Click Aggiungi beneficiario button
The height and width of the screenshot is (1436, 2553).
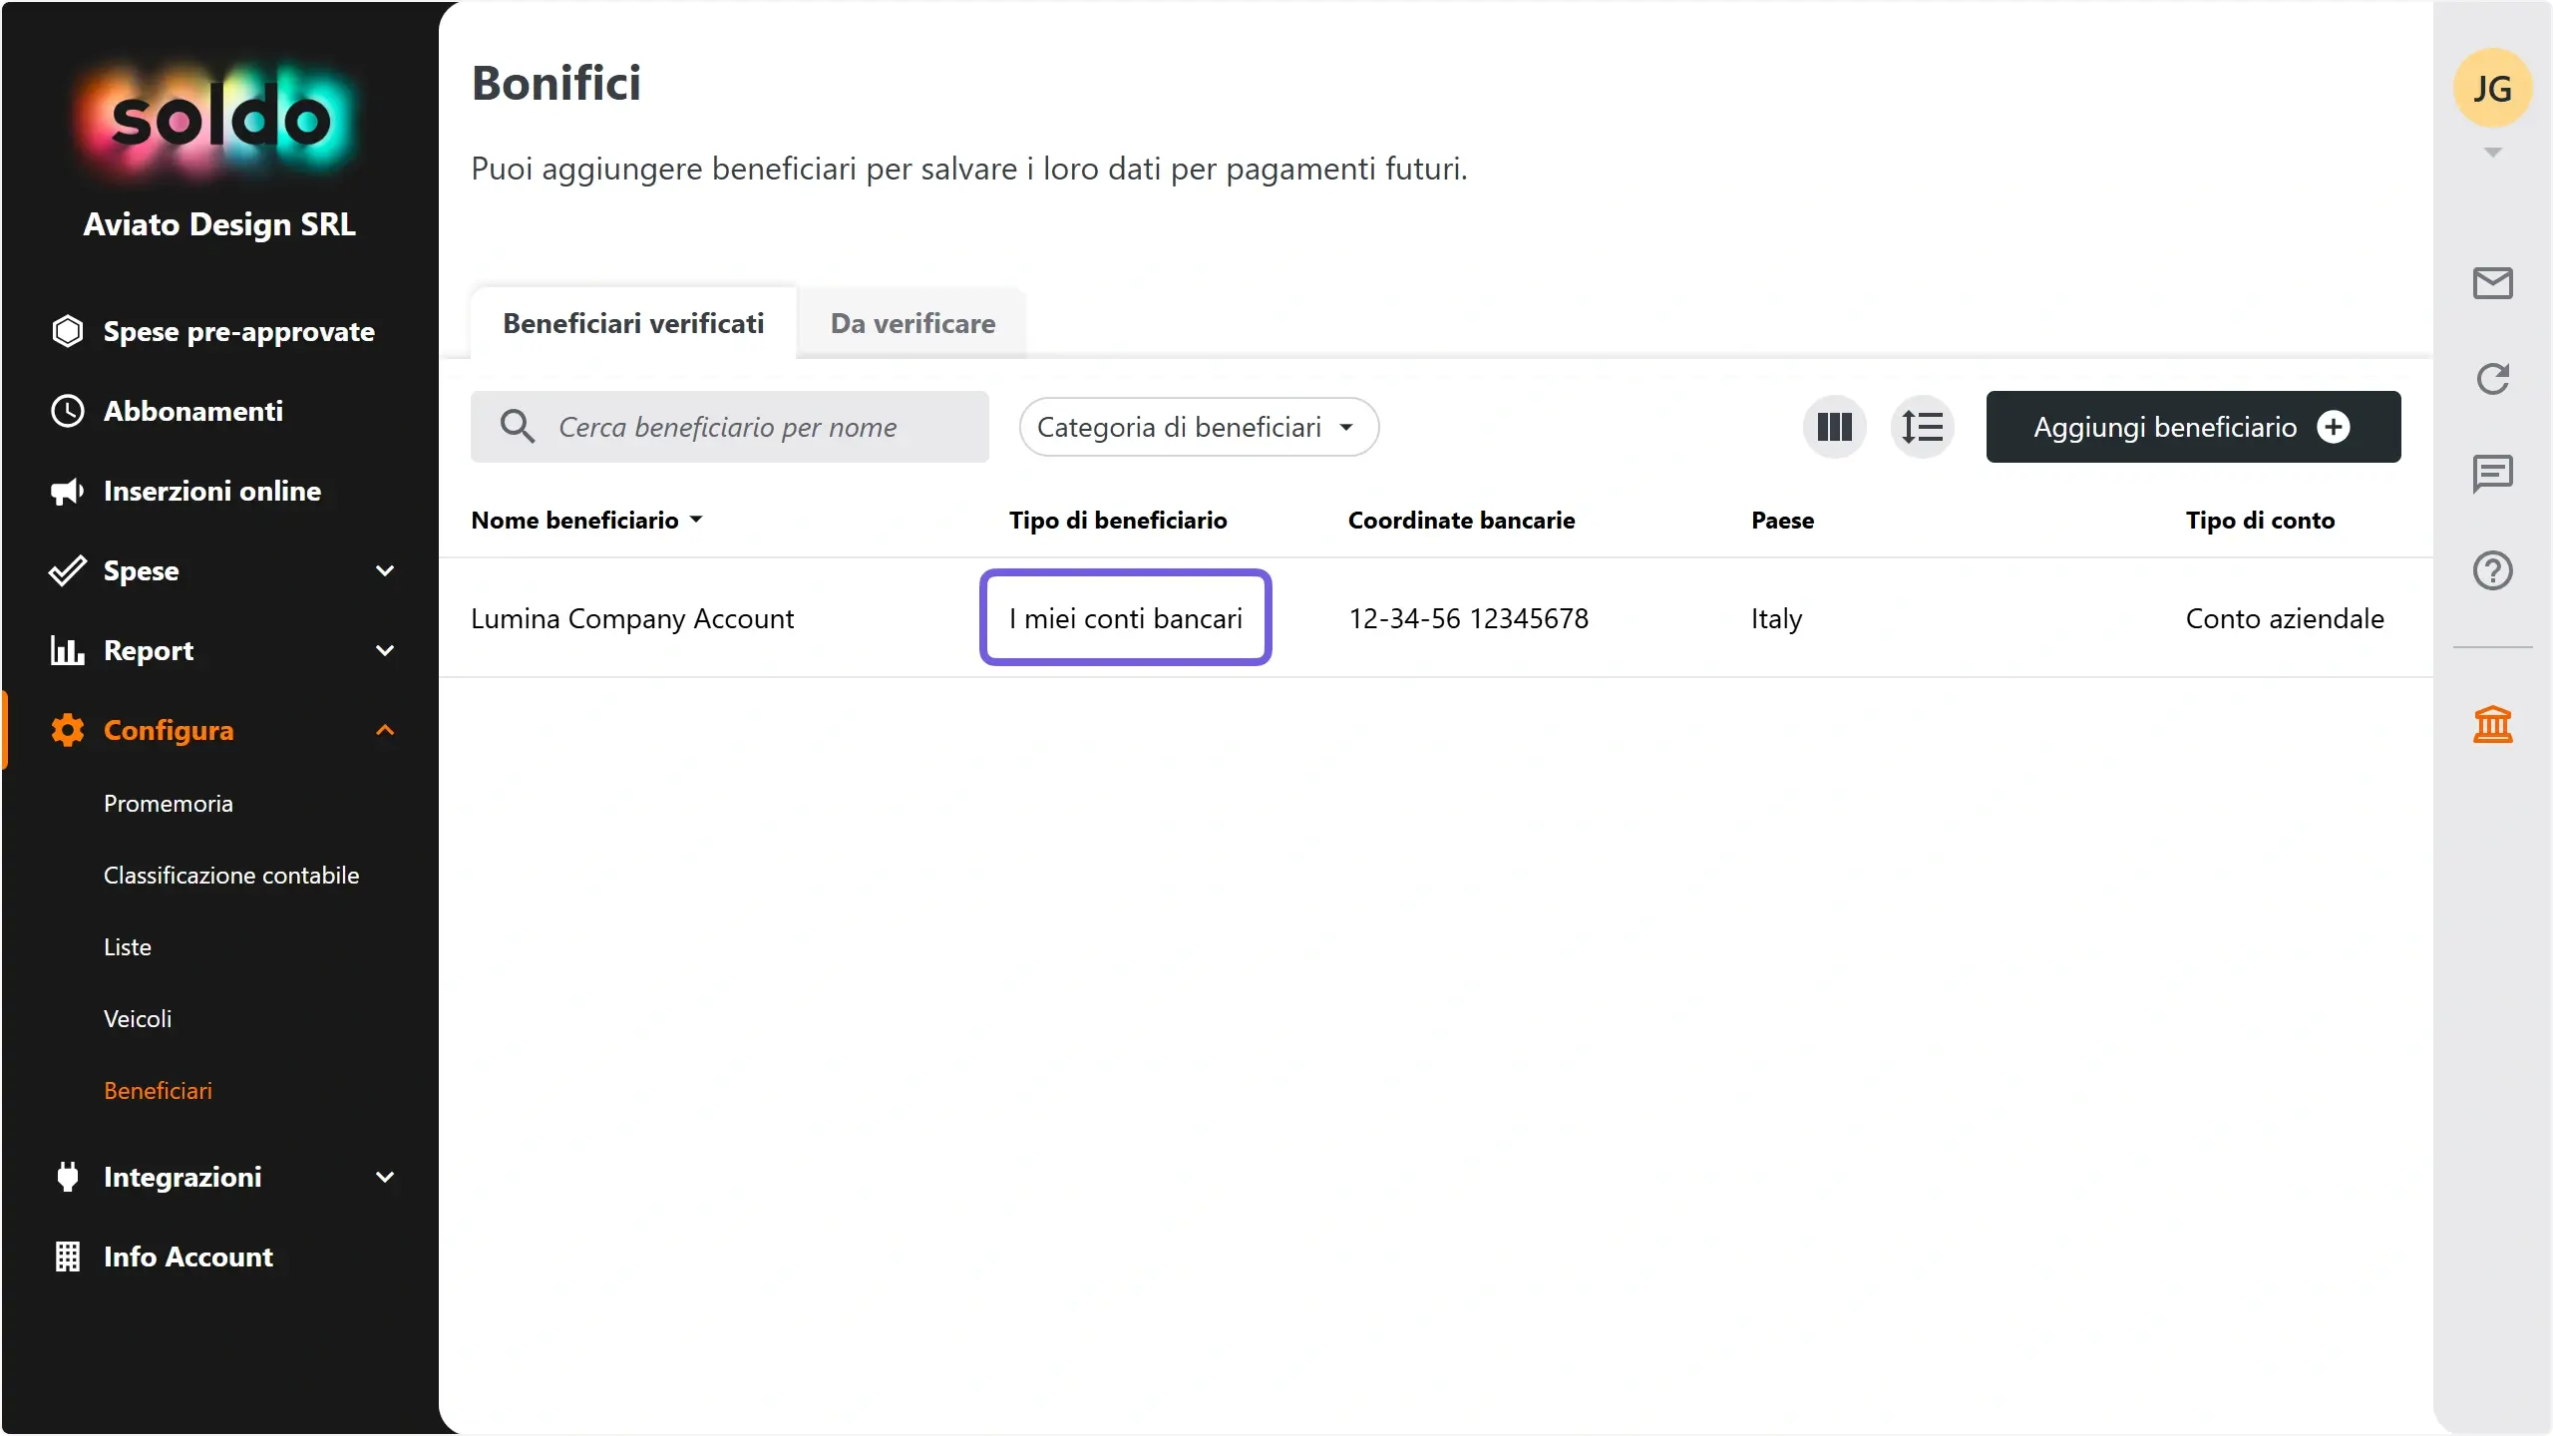[x=2193, y=427]
